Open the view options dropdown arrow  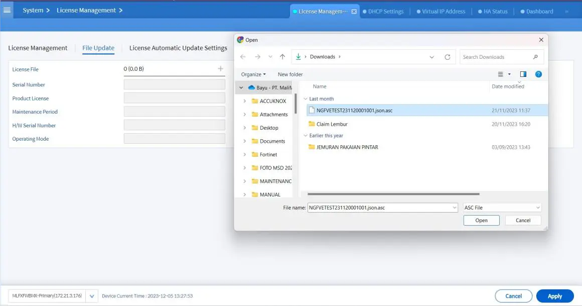pos(509,74)
